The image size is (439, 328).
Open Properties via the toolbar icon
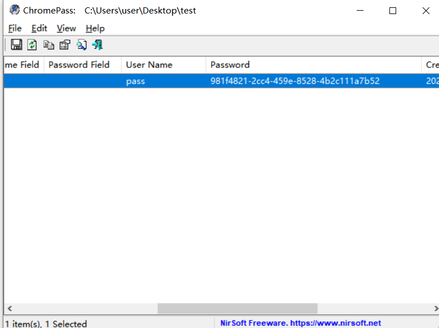click(x=65, y=44)
